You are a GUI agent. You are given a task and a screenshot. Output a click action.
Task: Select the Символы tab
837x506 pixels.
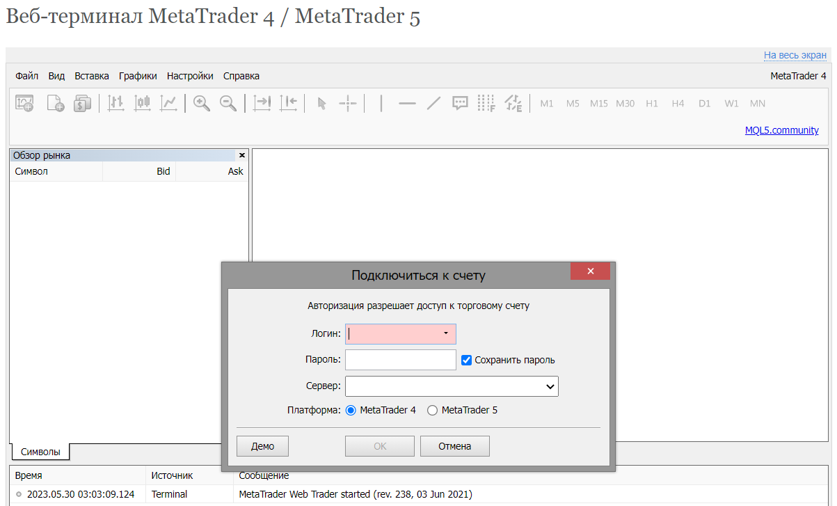(x=40, y=452)
